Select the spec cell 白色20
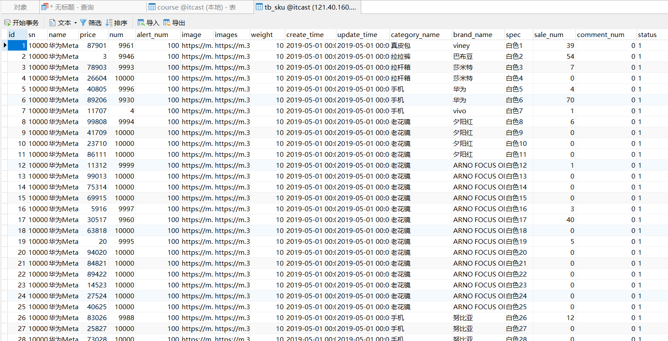Image resolution: width=668 pixels, height=341 pixels. point(519,252)
